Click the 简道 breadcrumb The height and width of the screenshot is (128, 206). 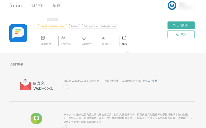click(56, 5)
